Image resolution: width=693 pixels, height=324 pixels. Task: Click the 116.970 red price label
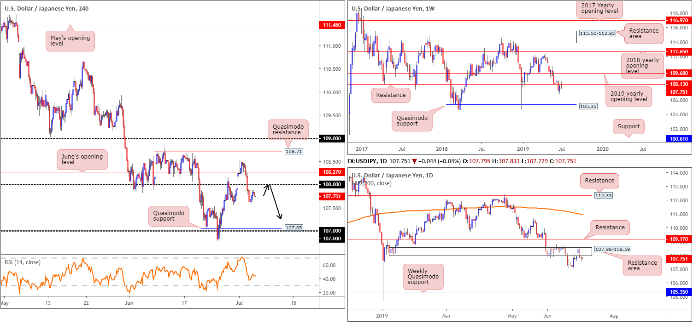click(679, 21)
